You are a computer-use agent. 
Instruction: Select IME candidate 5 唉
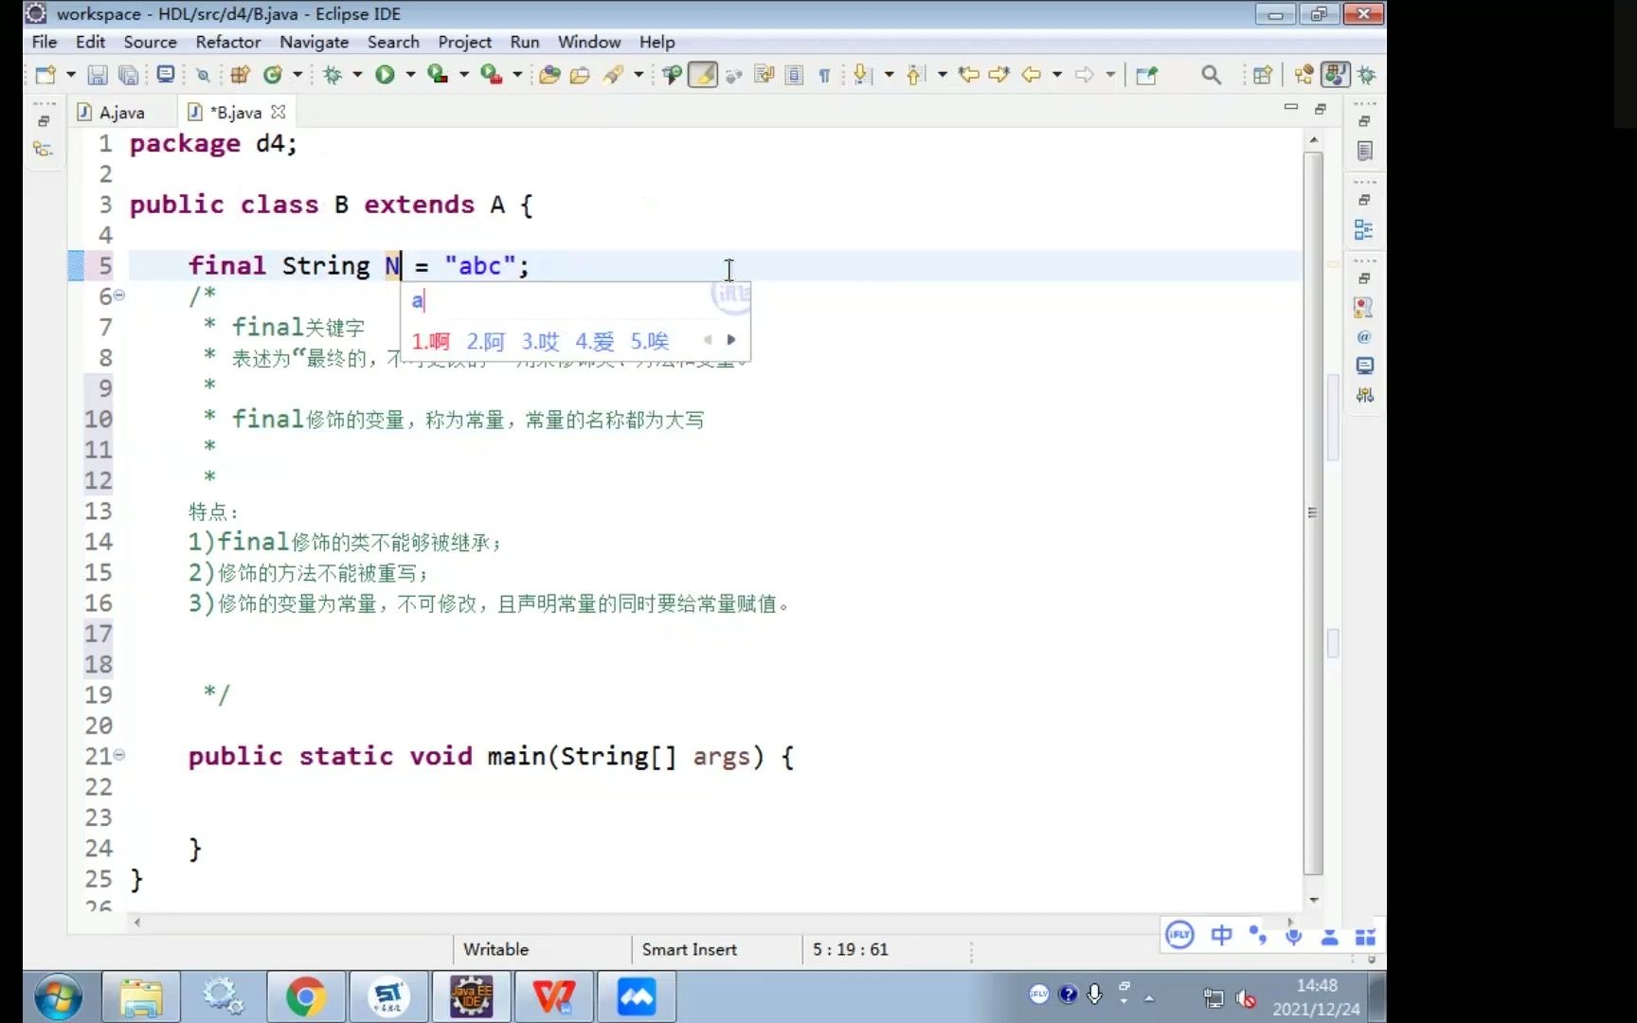pos(650,341)
